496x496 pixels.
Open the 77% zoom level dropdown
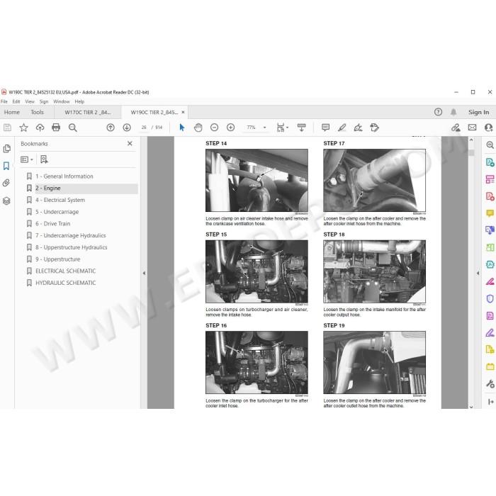click(x=265, y=128)
